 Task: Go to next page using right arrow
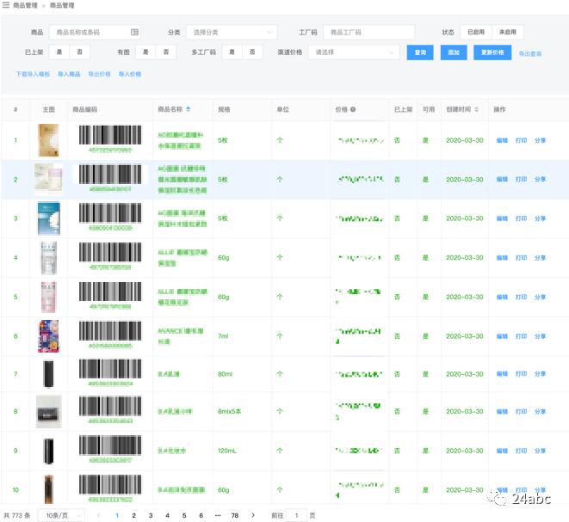[x=252, y=515]
